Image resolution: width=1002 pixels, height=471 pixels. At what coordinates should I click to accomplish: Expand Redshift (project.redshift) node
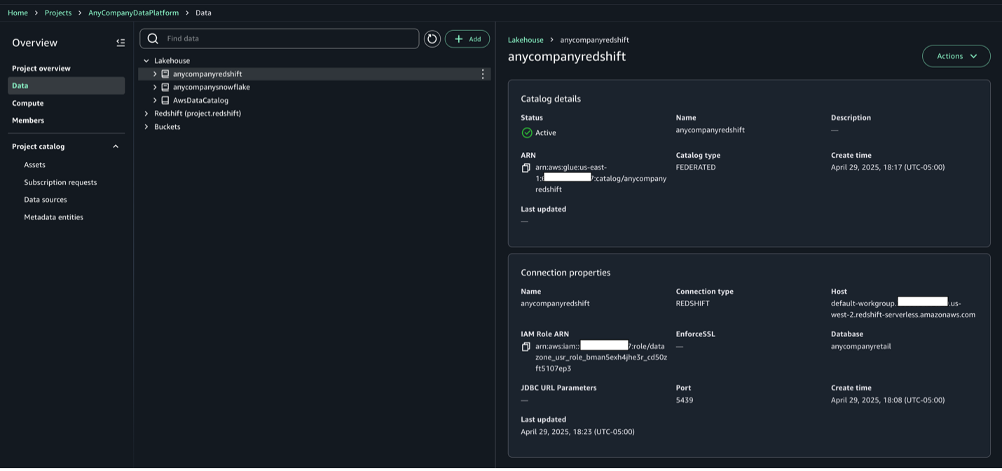(146, 114)
